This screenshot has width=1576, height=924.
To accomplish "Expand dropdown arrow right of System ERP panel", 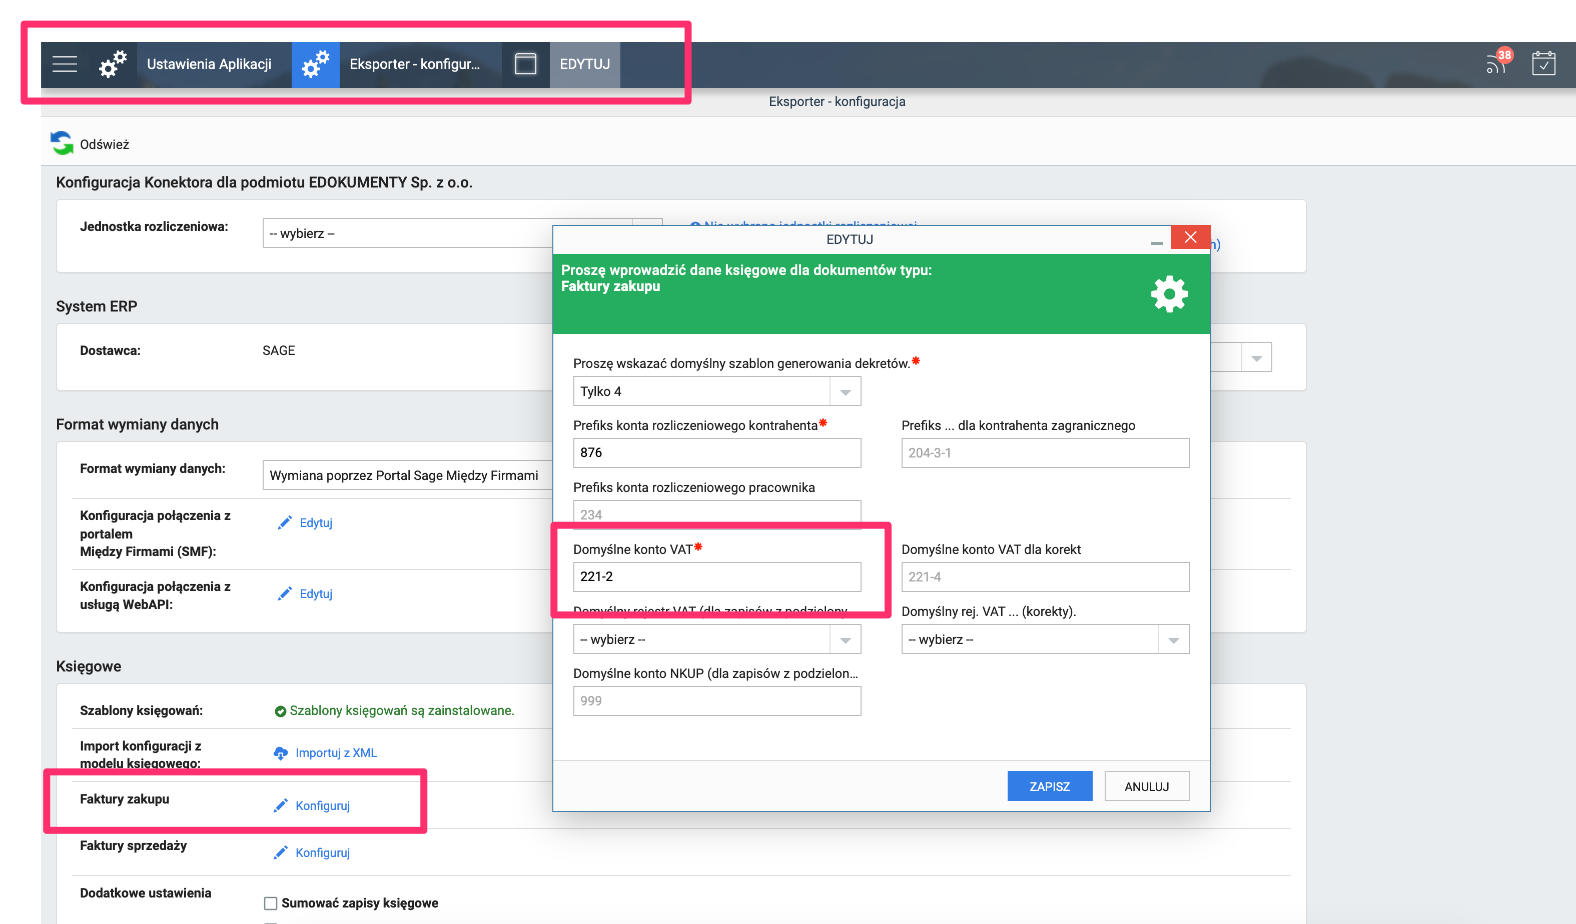I will tap(1256, 357).
